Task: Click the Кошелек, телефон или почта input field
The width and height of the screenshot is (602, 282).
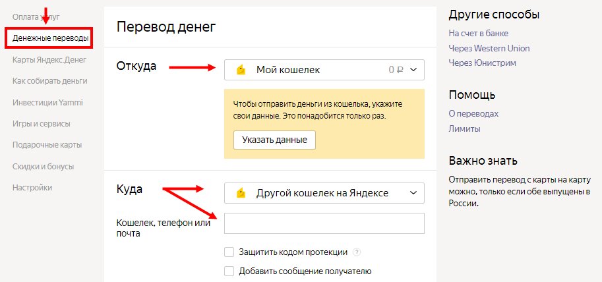Action: [324, 223]
